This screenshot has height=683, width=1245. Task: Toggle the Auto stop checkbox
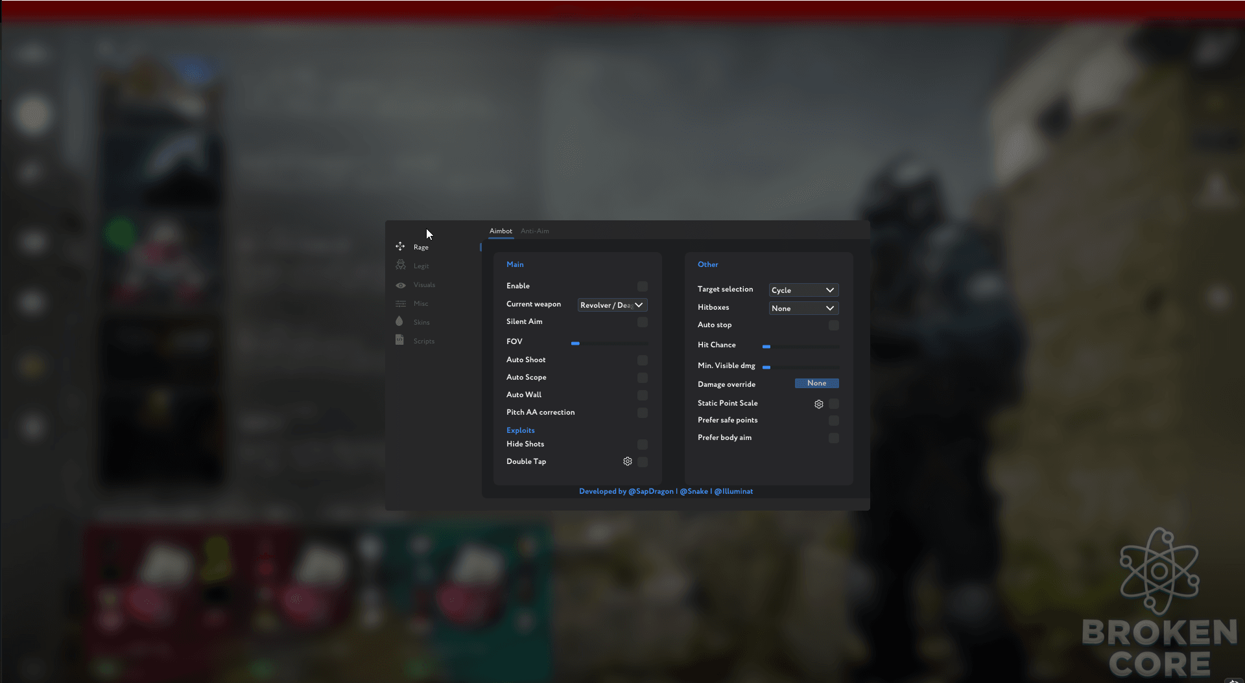834,325
